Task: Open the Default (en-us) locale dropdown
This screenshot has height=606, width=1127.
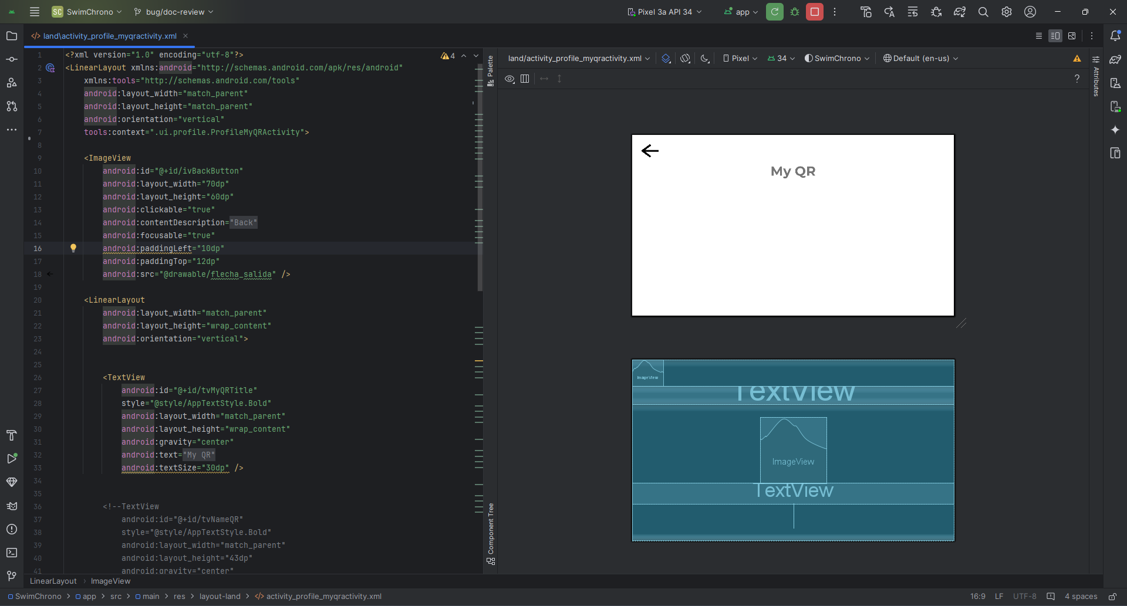Action: 920,59
